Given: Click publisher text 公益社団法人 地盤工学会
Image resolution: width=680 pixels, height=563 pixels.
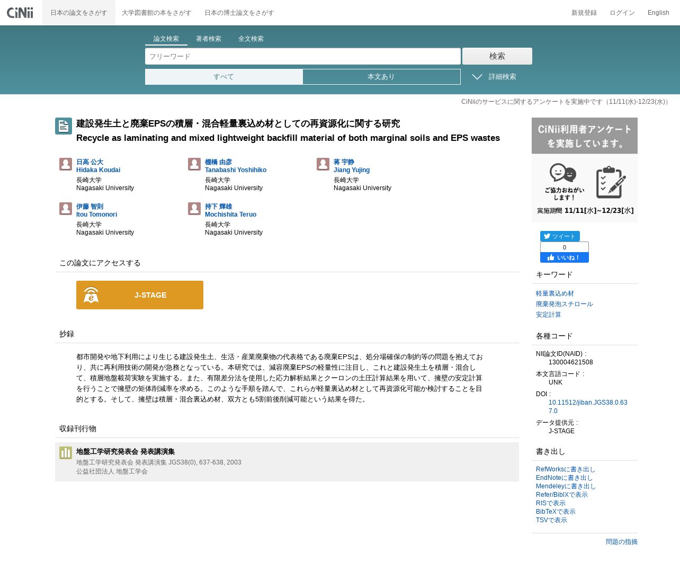Looking at the screenshot, I should [x=112, y=471].
